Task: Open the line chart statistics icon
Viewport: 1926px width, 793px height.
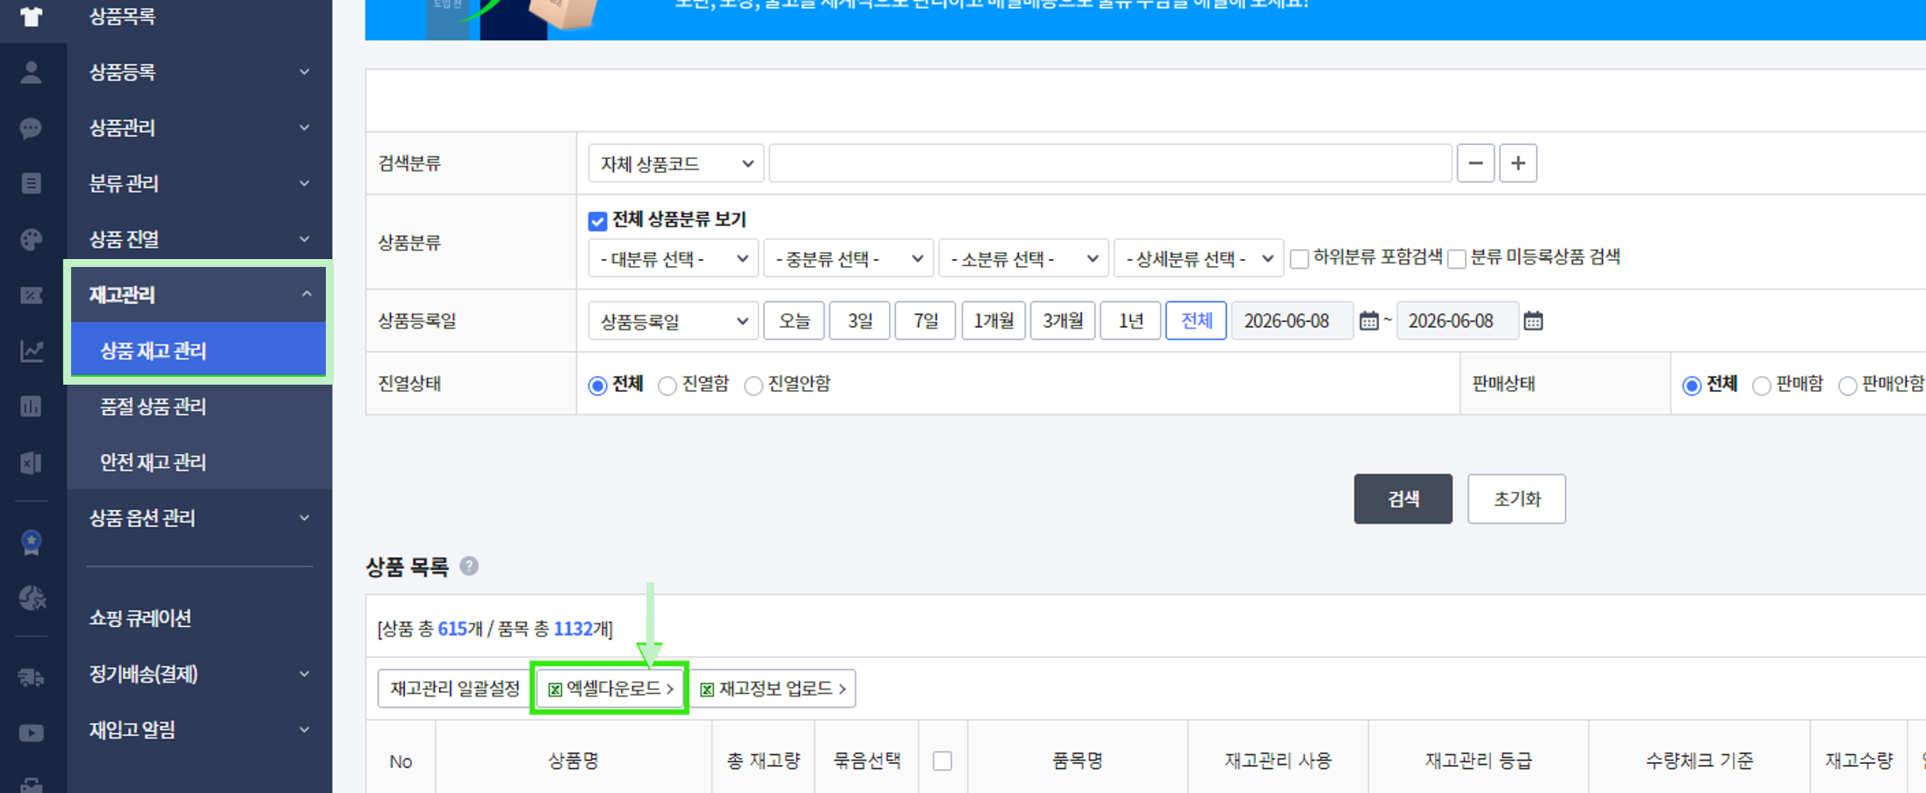Action: tap(32, 351)
